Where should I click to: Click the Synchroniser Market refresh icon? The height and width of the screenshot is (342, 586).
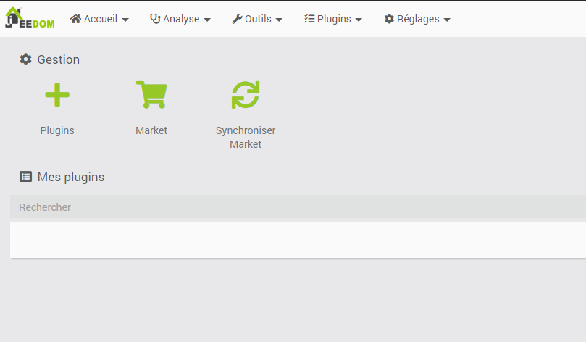click(246, 95)
